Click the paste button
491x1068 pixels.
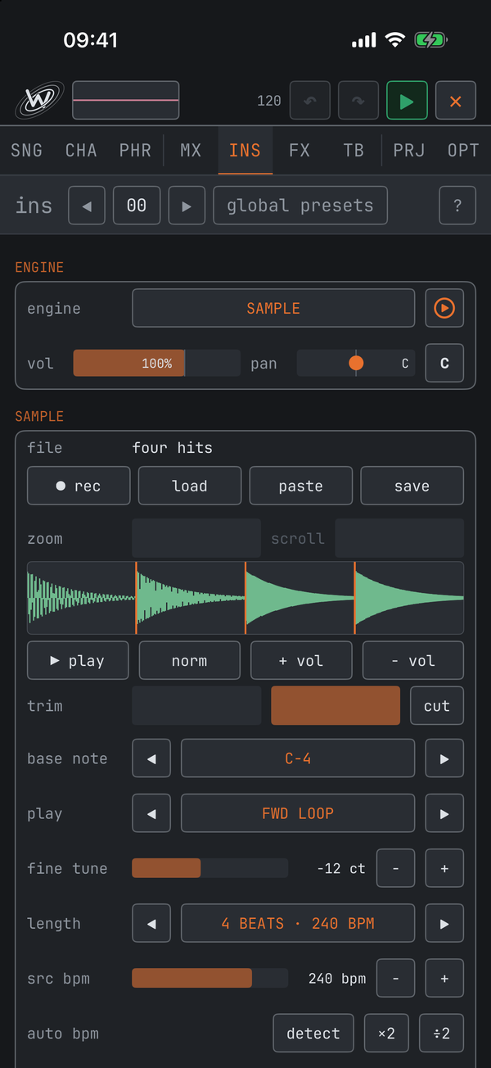301,486
